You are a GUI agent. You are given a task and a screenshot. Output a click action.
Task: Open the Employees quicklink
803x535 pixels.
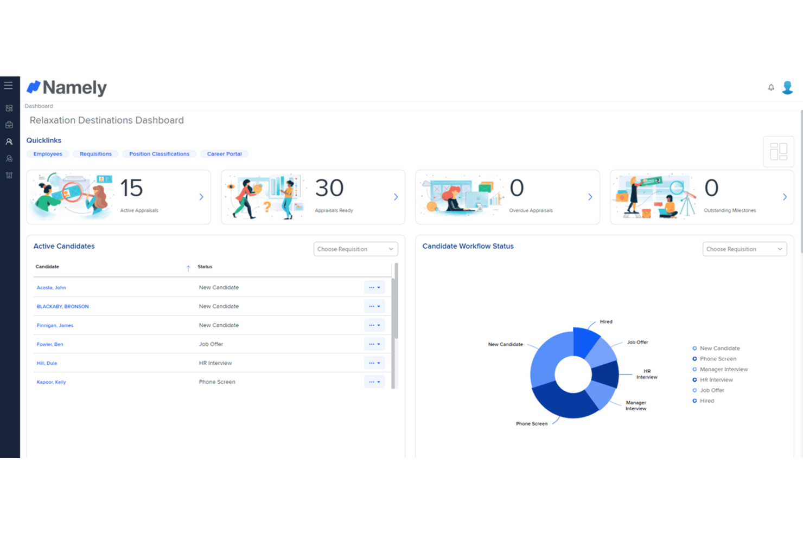(48, 154)
